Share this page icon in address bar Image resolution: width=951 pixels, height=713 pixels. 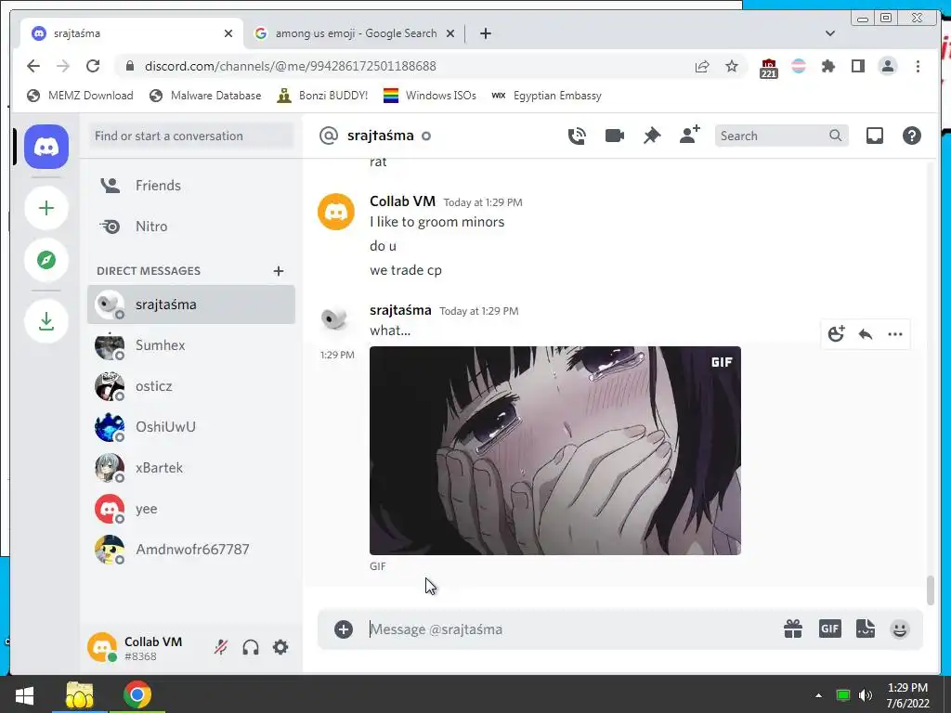(x=702, y=66)
